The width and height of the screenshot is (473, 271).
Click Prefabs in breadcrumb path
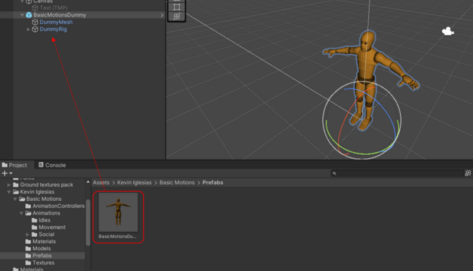pos(213,182)
